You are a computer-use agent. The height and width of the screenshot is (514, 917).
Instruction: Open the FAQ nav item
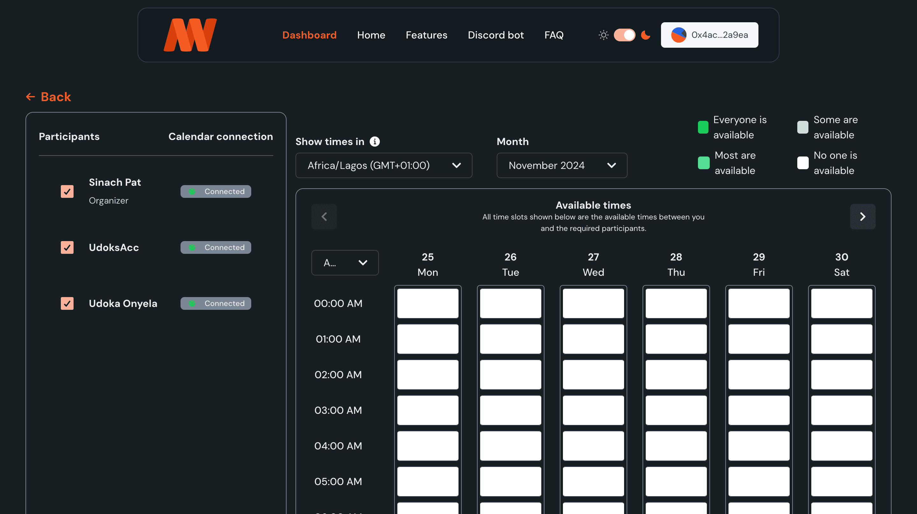pos(554,35)
